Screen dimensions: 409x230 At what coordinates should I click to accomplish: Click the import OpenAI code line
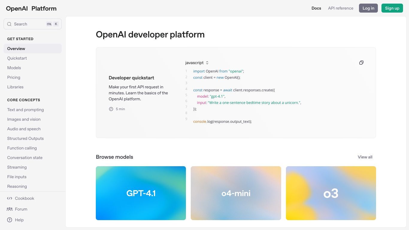click(x=219, y=71)
